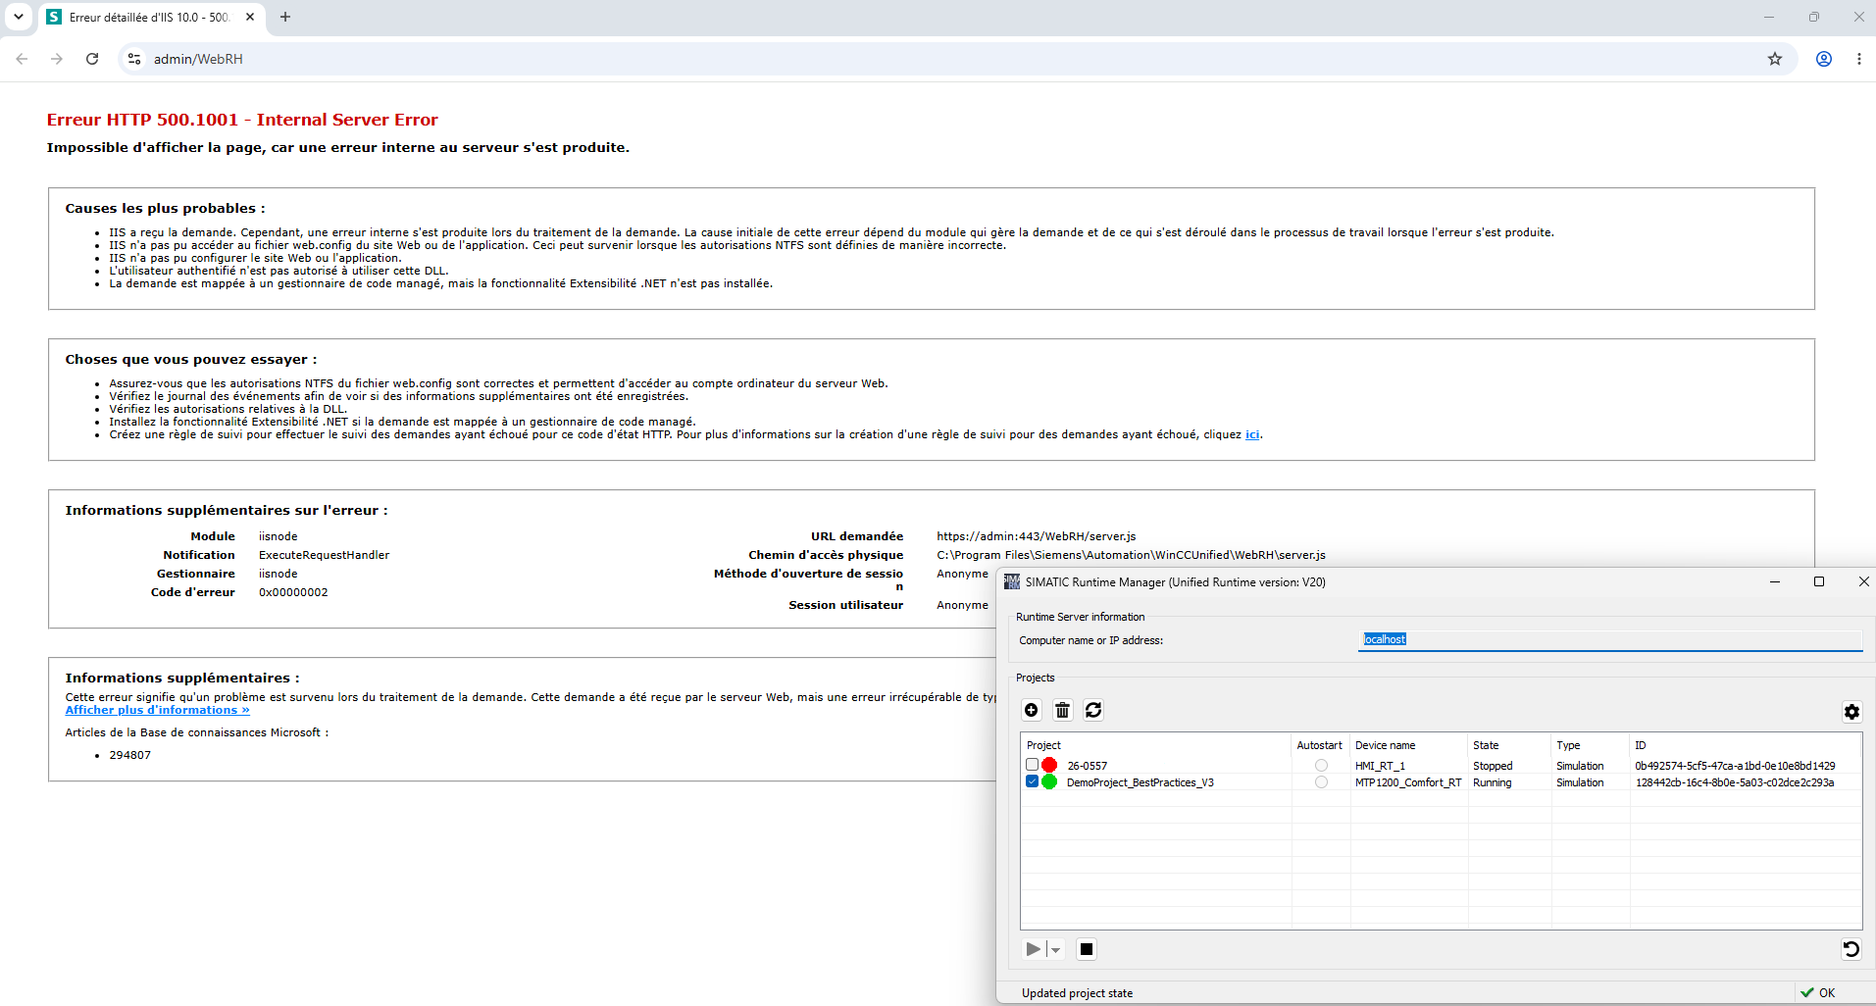Click the ExecuteRequestHandler notification value
Viewport: 1876px width, 1006px height.
coord(324,555)
